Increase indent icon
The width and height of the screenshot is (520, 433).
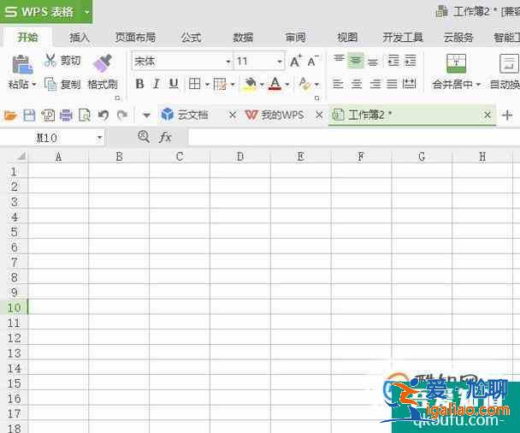pyautogui.click(x=410, y=61)
